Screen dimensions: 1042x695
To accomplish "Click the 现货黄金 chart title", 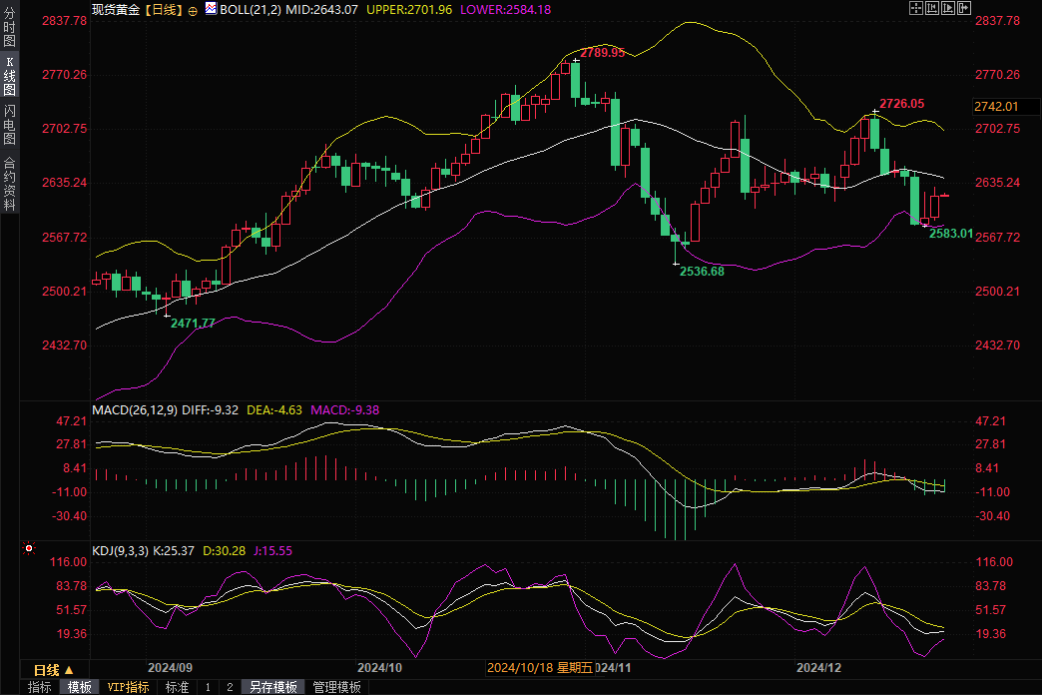I will [x=116, y=10].
